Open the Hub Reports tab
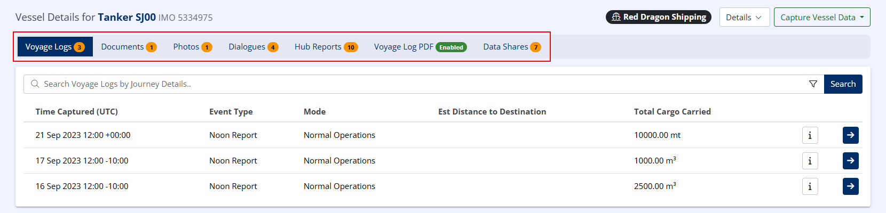Image resolution: width=886 pixels, height=213 pixels. pyautogui.click(x=326, y=47)
